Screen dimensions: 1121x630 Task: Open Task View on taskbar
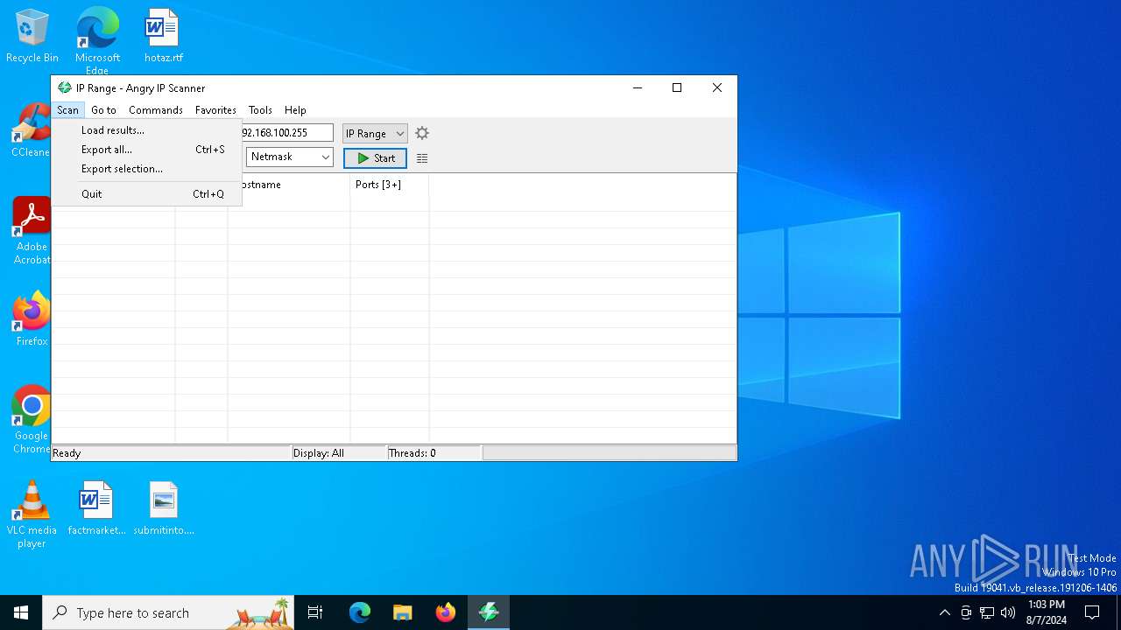tap(315, 612)
